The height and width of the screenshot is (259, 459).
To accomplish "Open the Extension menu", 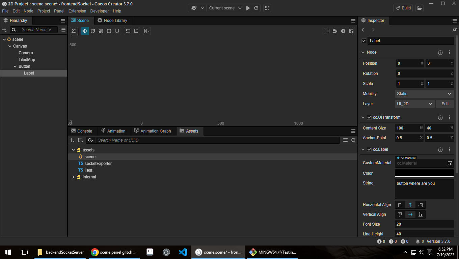I will pos(77,11).
